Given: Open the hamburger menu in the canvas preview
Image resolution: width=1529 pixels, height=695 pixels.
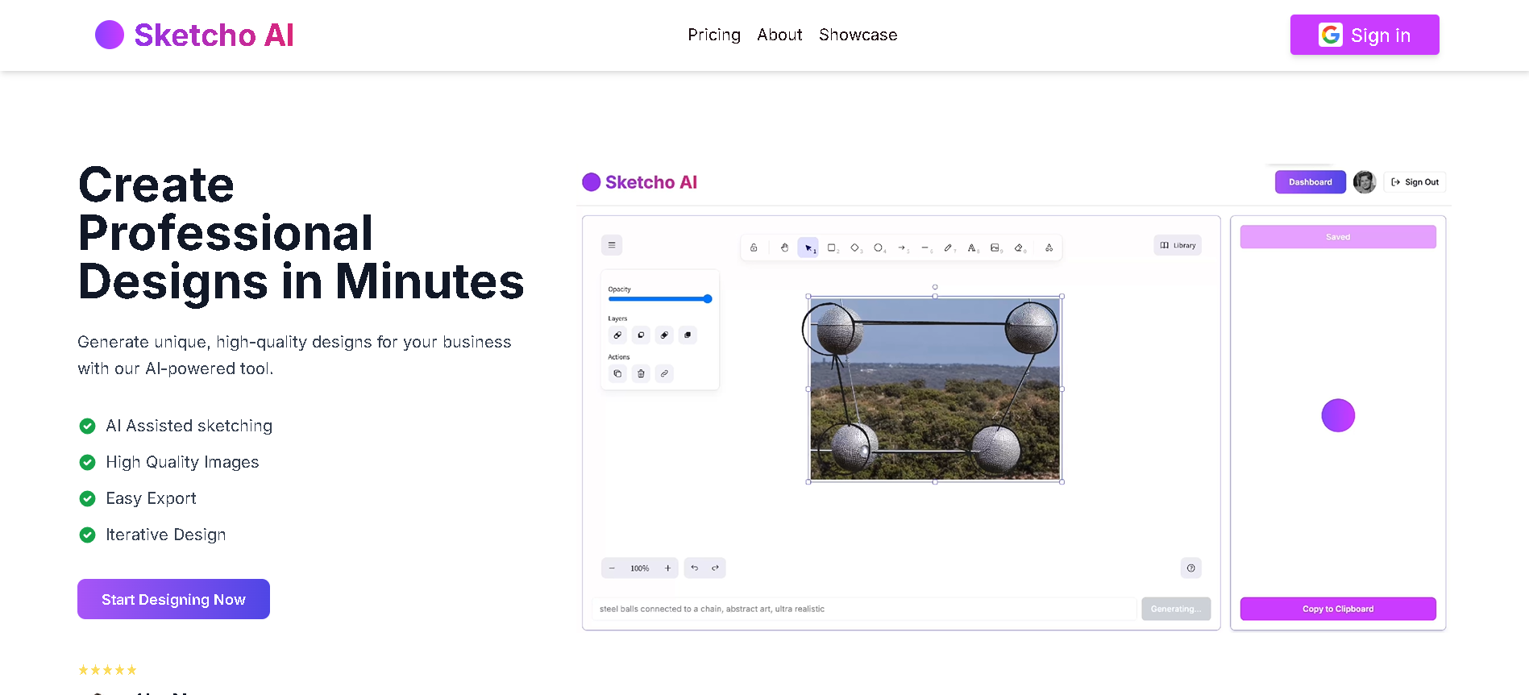Looking at the screenshot, I should pyautogui.click(x=612, y=245).
